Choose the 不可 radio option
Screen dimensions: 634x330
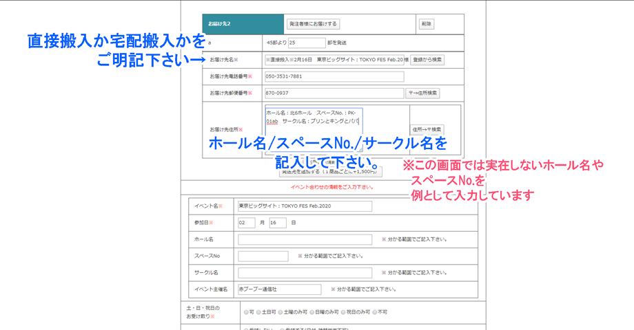click(375, 312)
